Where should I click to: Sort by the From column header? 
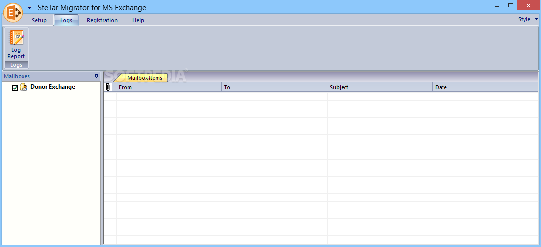coord(169,87)
